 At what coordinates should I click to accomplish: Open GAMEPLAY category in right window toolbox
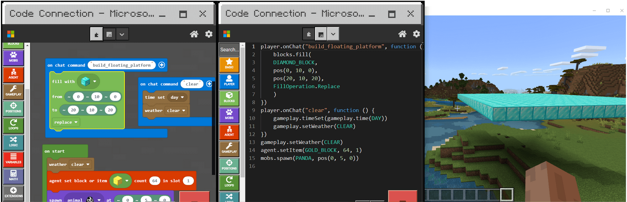[x=229, y=149]
